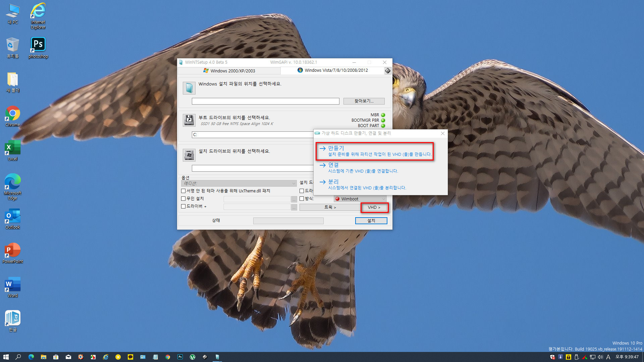The image size is (644, 362).
Task: Select the Outlook desktop shortcut
Action: tap(13, 219)
